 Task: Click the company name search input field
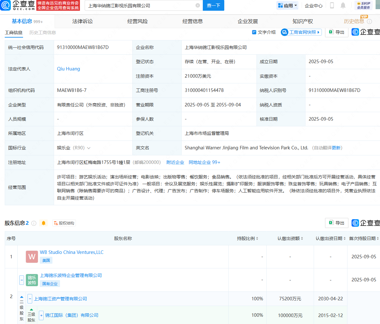(x=141, y=5)
